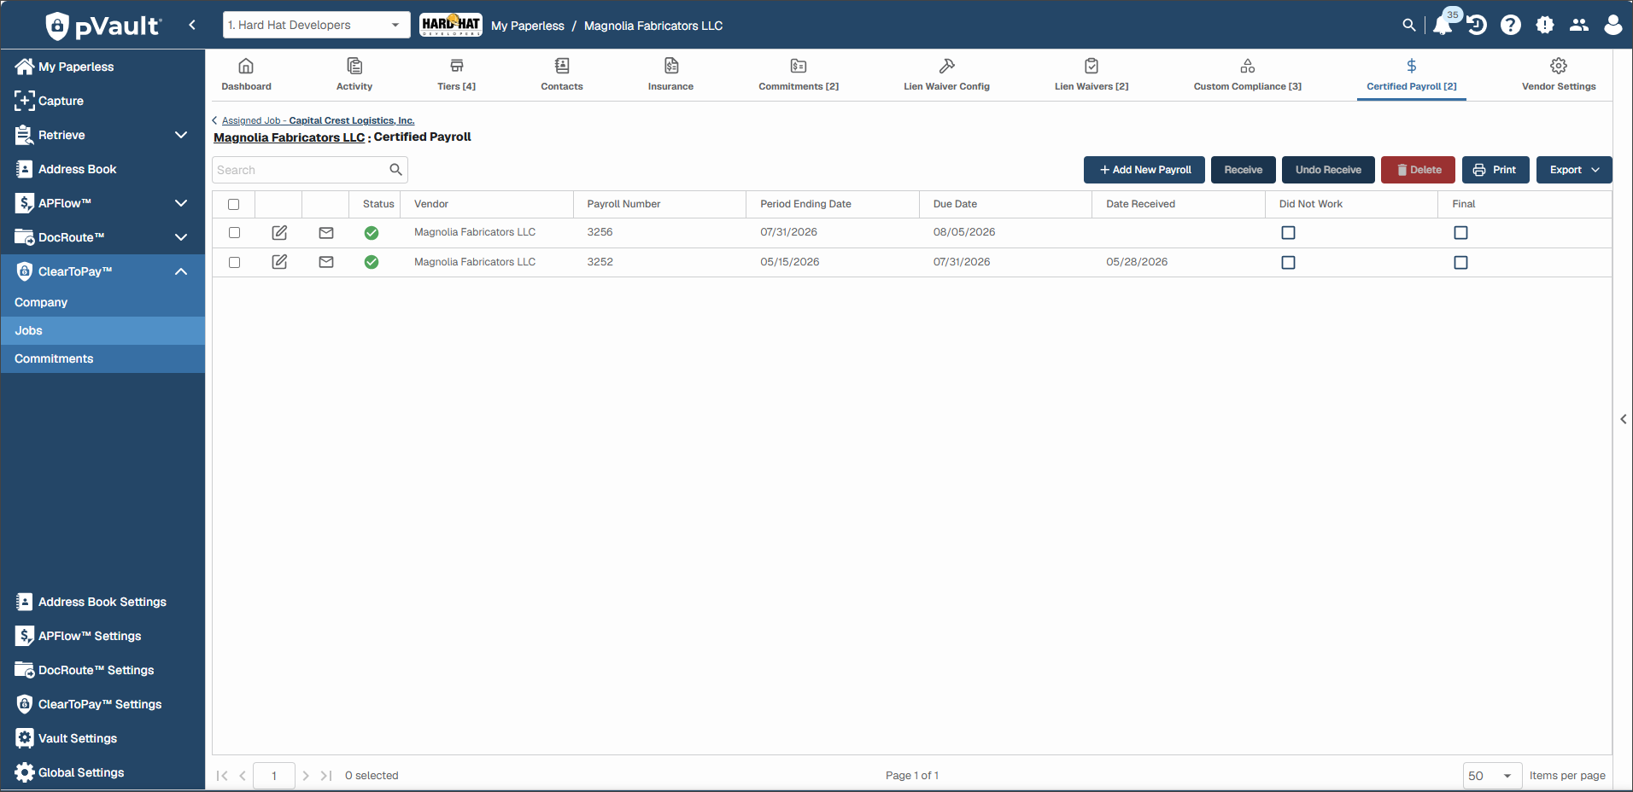Go to first page arrow
The image size is (1633, 792).
(222, 776)
